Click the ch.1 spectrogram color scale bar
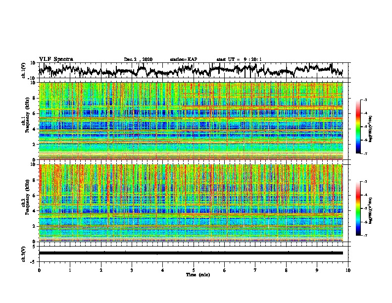This screenshot has height=303, width=392. click(x=358, y=127)
